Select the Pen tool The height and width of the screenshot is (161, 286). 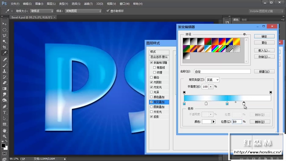coord(4,107)
